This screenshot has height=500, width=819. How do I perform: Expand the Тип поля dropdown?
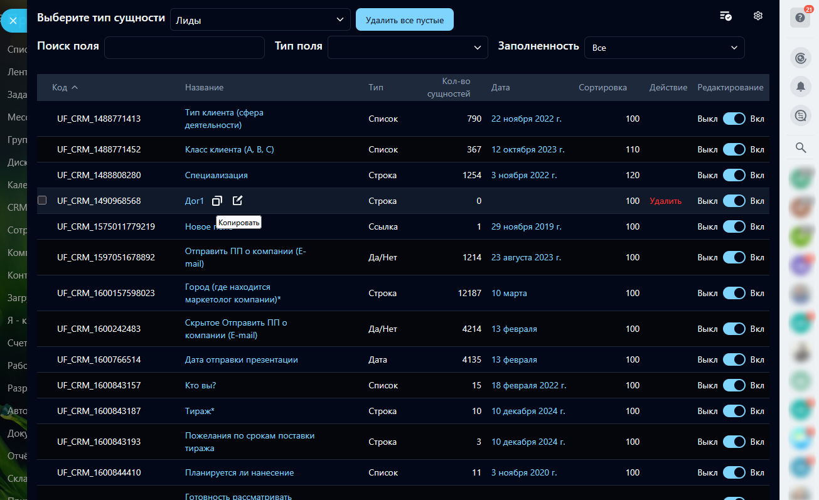tap(407, 48)
